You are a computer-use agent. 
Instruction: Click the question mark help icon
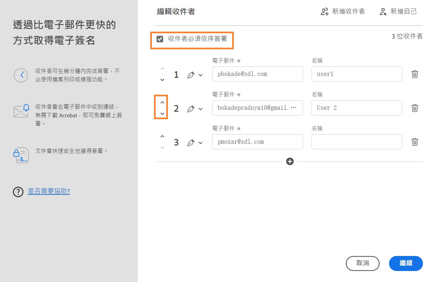18,192
